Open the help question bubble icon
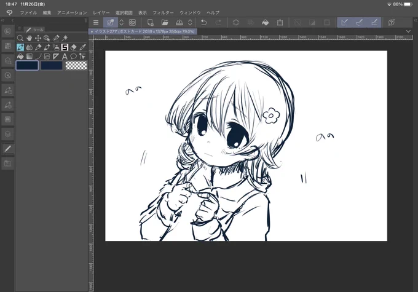Screen dimensions: 418x292 coord(392,22)
